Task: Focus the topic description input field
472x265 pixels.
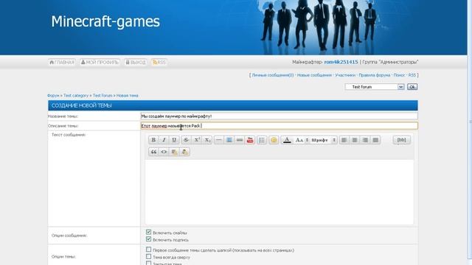Action: [279, 126]
